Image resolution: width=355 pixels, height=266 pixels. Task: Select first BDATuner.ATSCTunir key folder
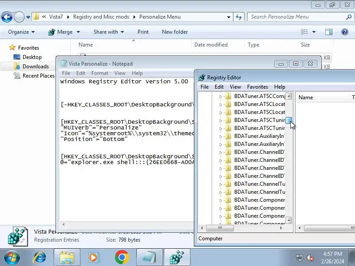[x=229, y=120]
